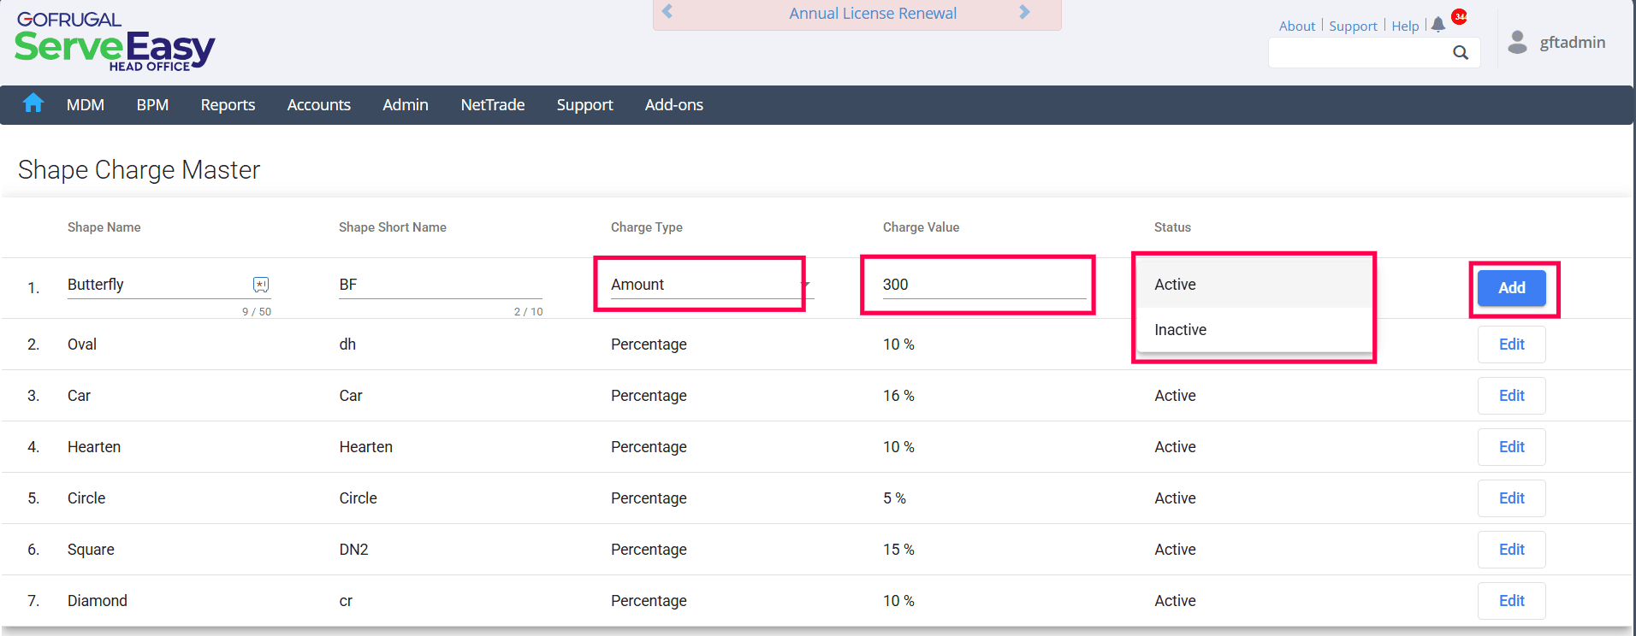Open the Accounts menu
Image resolution: width=1636 pixels, height=636 pixels.
click(318, 105)
